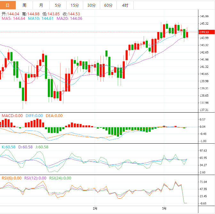The image size is (215, 214).
Task: Select the MA10 moving average label
Action: click(x=41, y=19)
